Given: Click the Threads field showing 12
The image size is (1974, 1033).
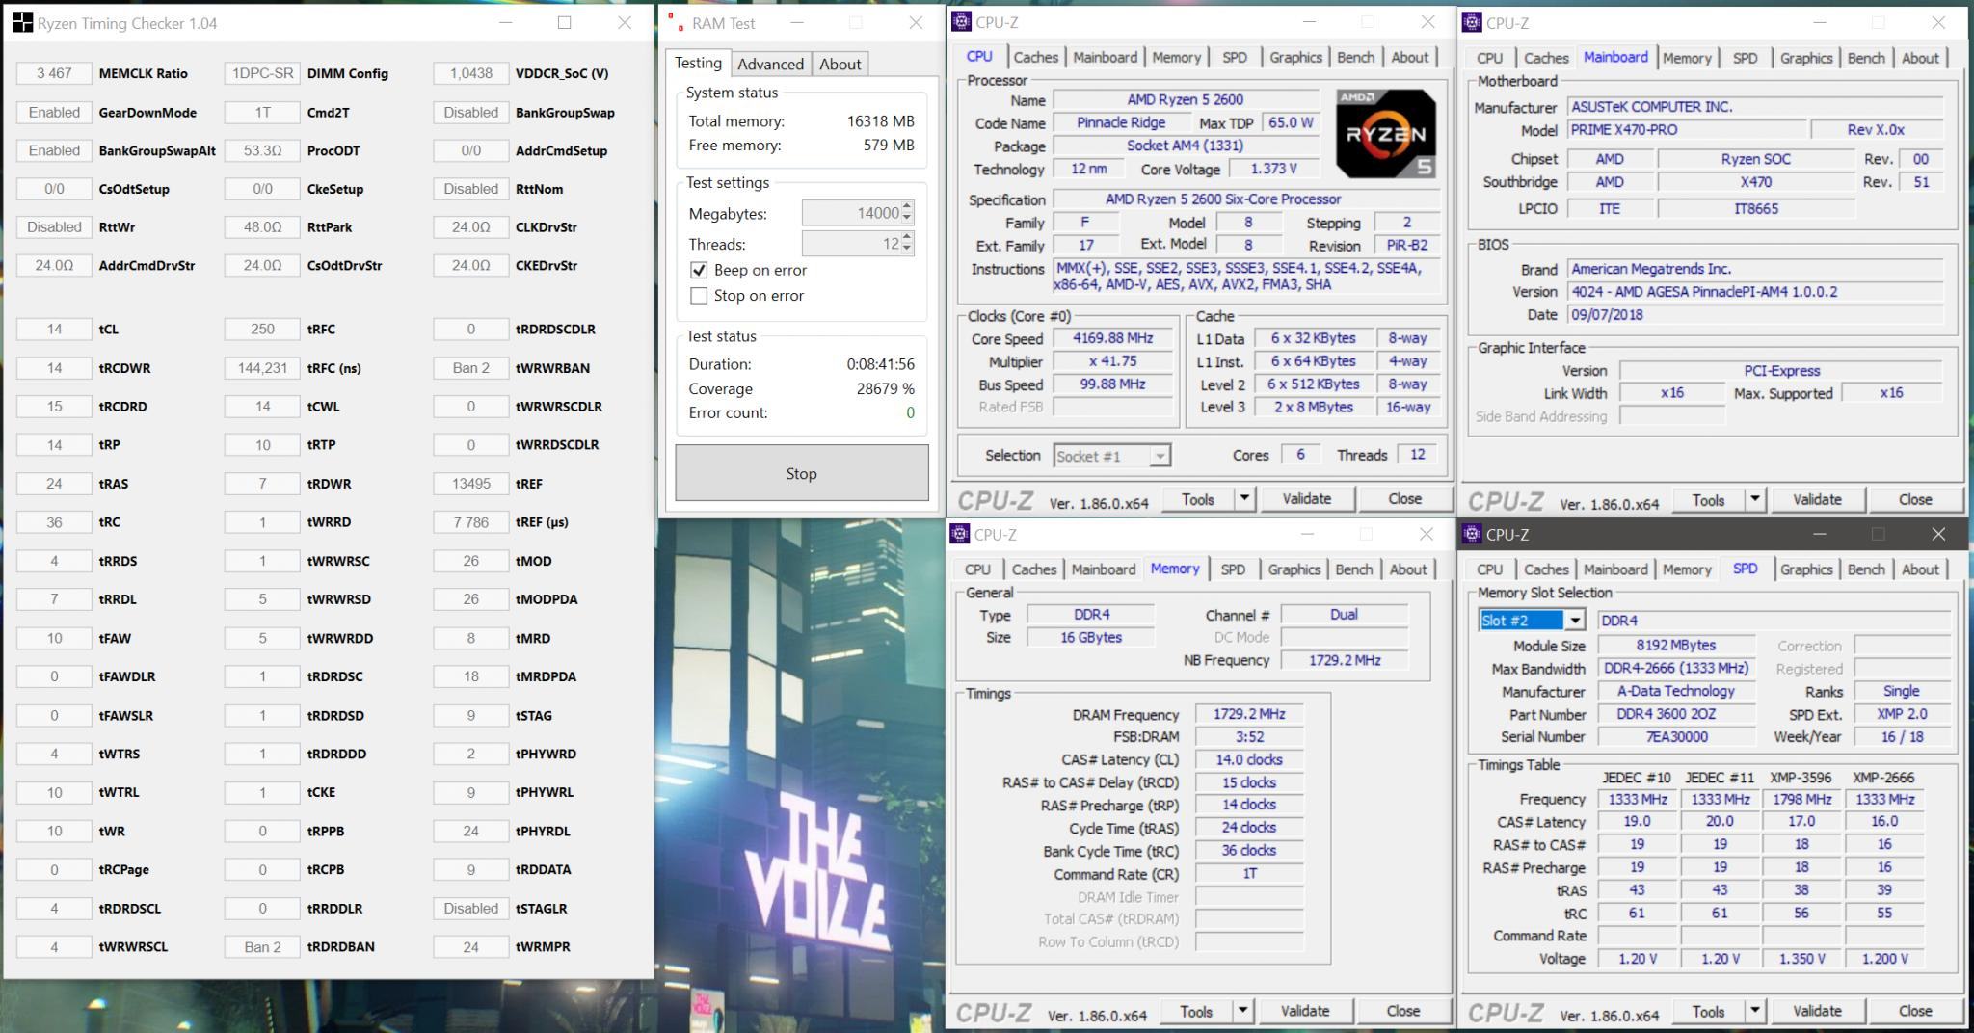Looking at the screenshot, I should (852, 244).
